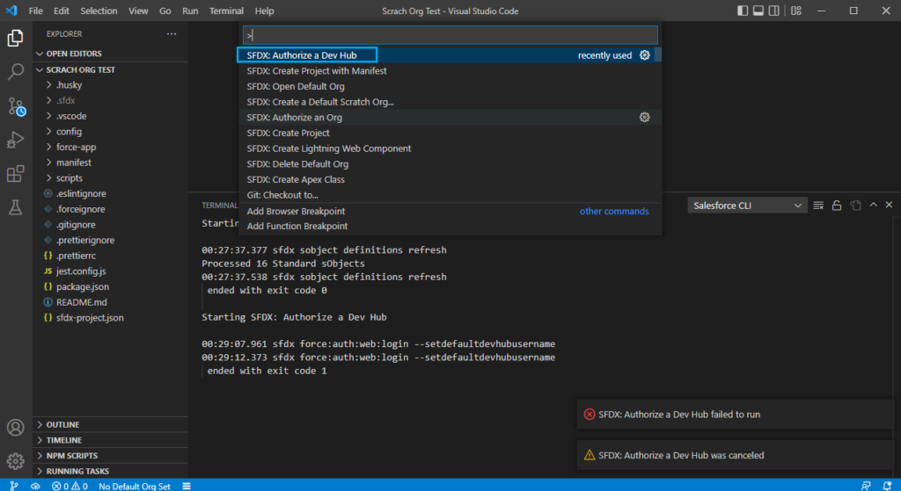Open Explorer more actions ellipsis

click(x=172, y=34)
